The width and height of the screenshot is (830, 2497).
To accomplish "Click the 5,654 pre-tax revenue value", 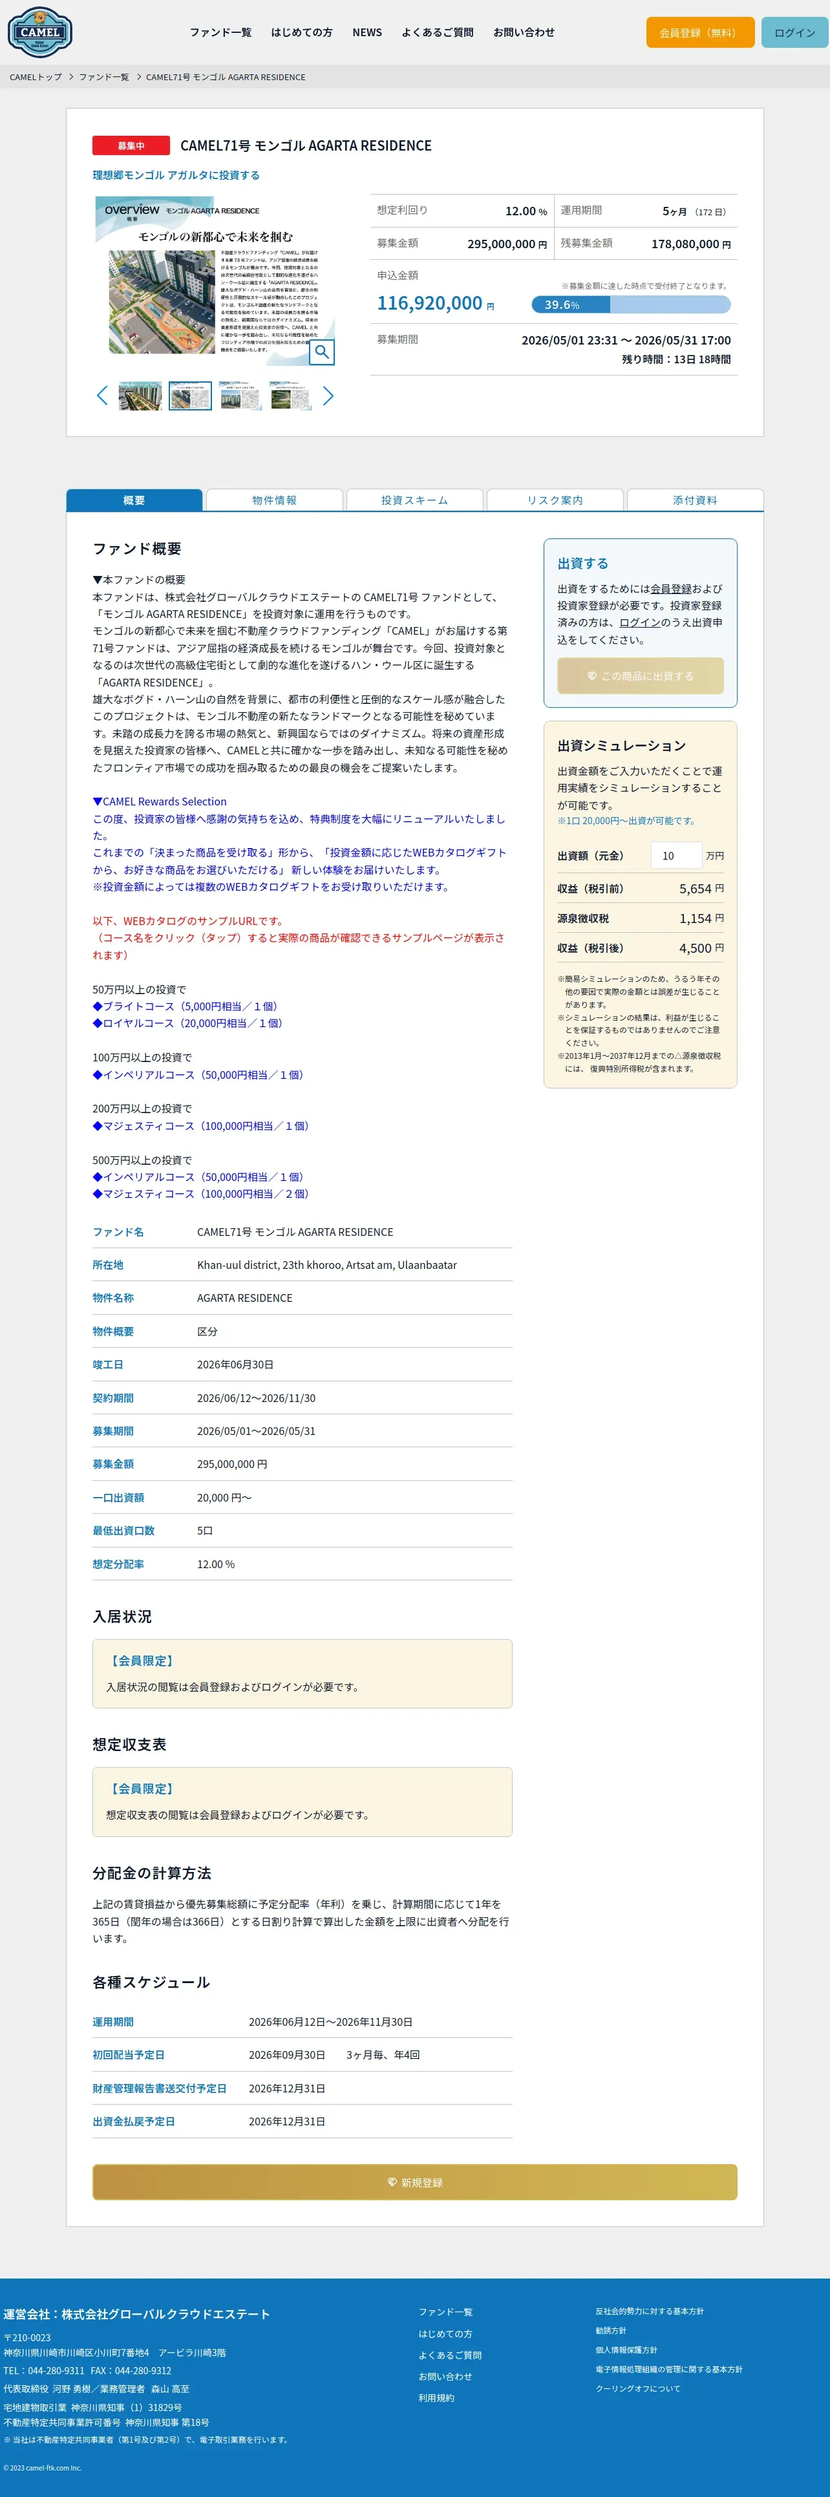I will coord(696,888).
